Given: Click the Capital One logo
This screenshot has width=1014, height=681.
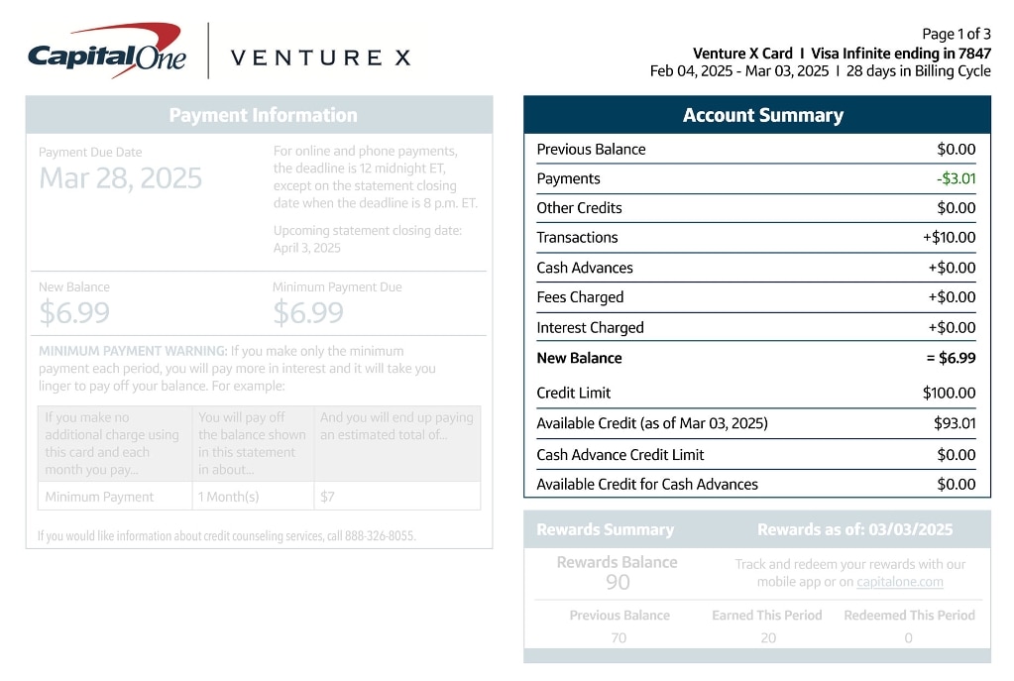Looking at the screenshot, I should (x=106, y=53).
